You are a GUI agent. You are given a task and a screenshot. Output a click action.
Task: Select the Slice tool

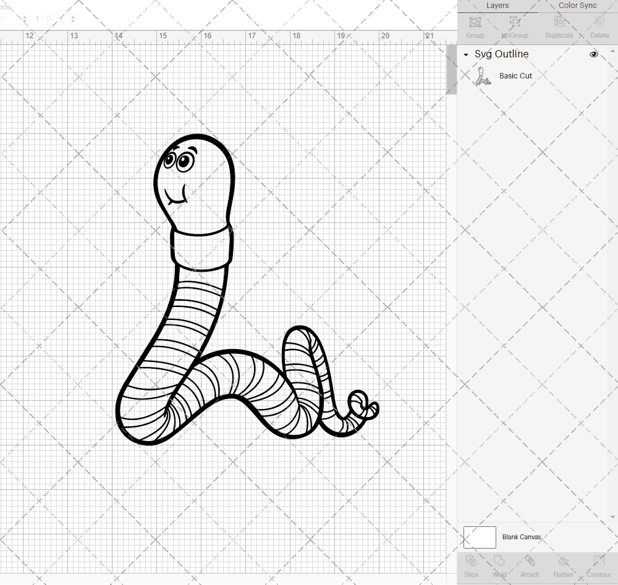point(471,565)
